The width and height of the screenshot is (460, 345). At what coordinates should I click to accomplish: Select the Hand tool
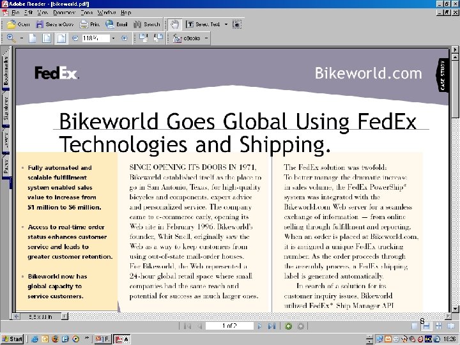(x=175, y=24)
